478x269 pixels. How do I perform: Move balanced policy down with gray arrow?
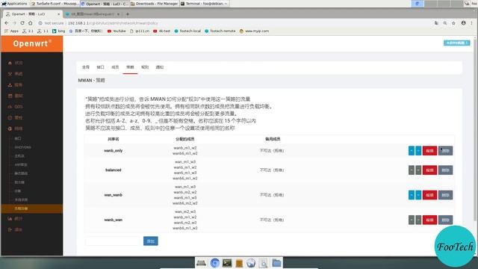coord(418,170)
